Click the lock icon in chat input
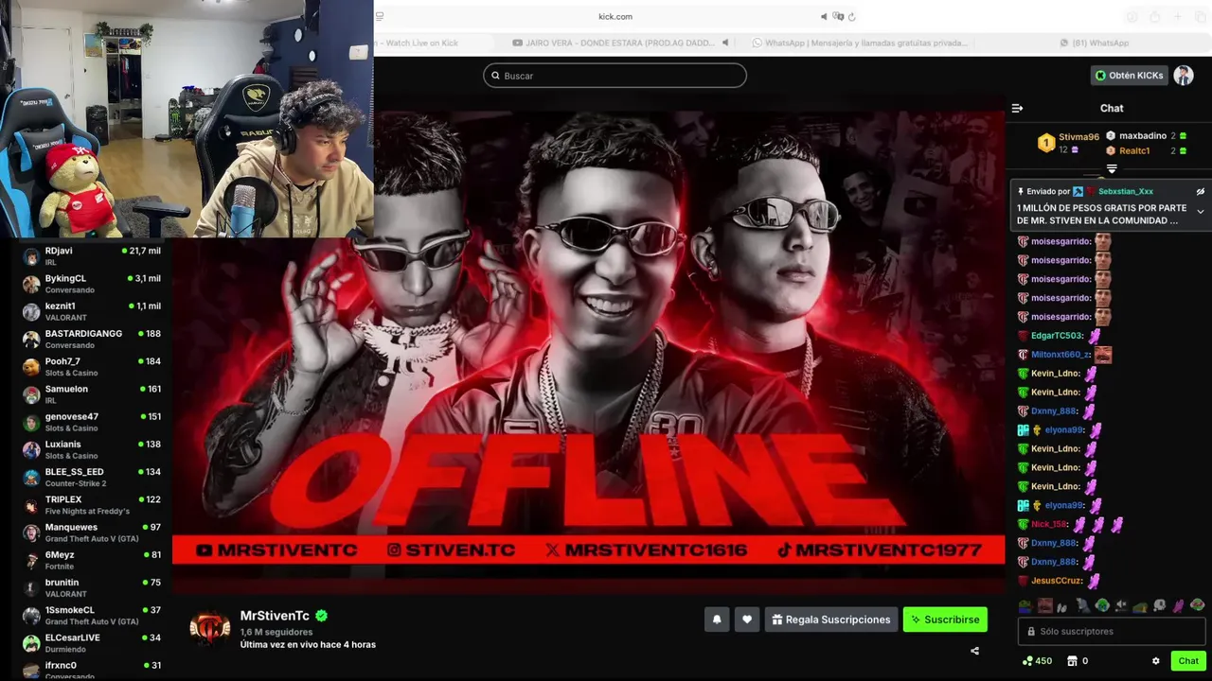The width and height of the screenshot is (1212, 681). pos(1031,631)
